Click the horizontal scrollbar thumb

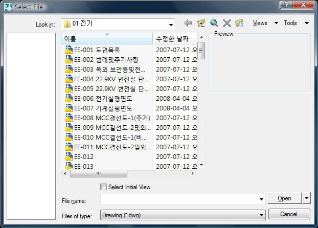99,174
